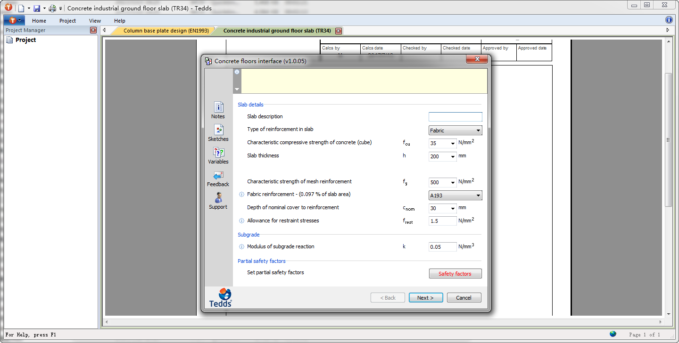The height and width of the screenshot is (343, 679).
Task: Open the Variables panel icon
Action: pos(218,153)
